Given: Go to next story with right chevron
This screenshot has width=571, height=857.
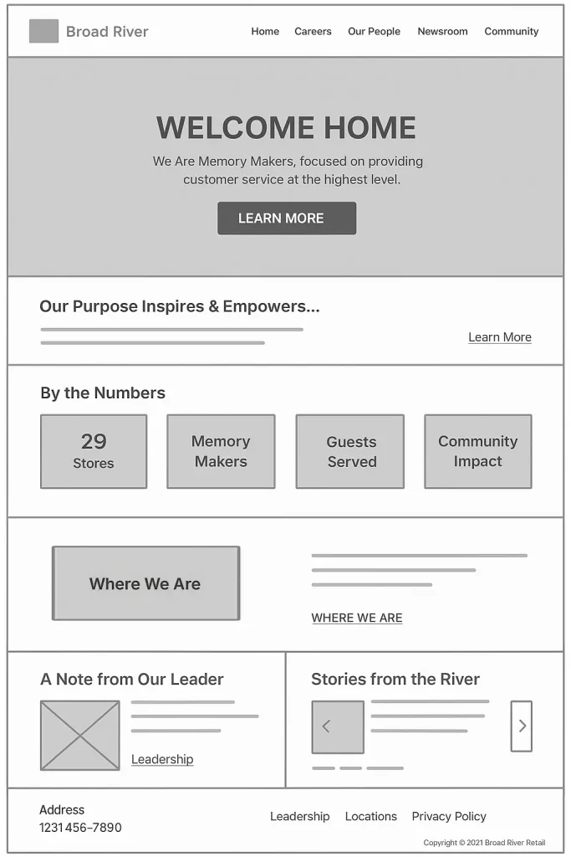Looking at the screenshot, I should [x=522, y=726].
